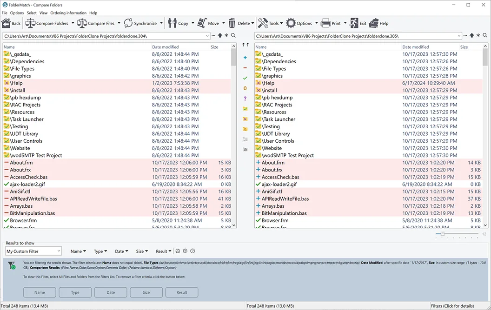
Task: Click the right pane vertical scrollbar
Action: 485,136
